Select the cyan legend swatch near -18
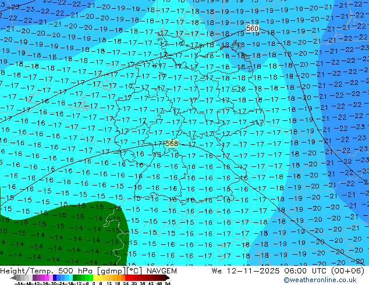This screenshot has height=285, width=369. [x=70, y=277]
